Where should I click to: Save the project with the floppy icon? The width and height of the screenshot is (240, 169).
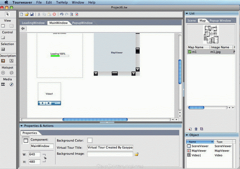(x=32, y=14)
